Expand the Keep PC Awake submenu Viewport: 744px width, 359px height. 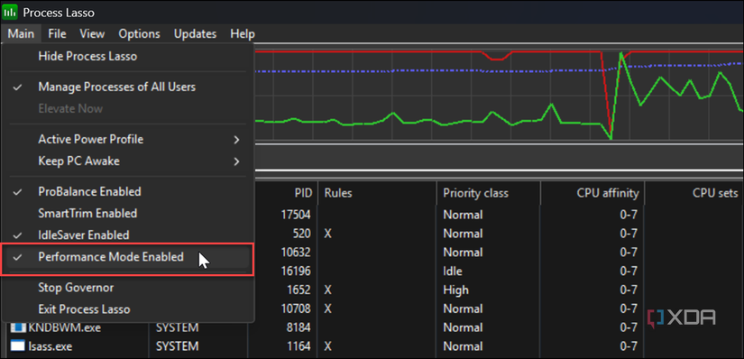point(128,161)
